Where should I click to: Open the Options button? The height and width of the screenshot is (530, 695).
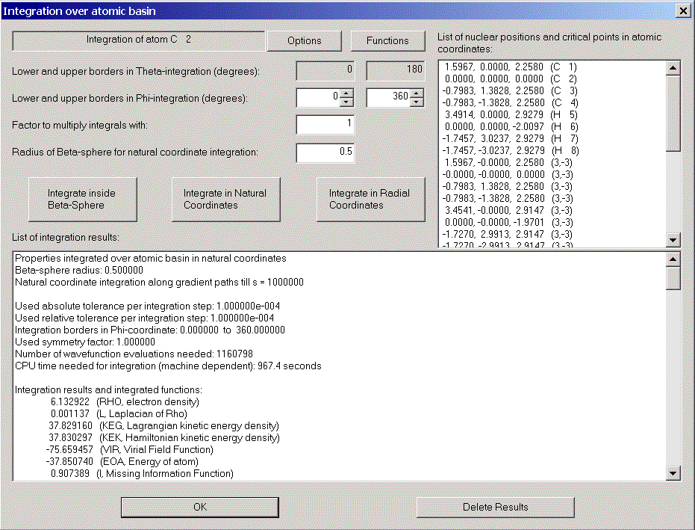(x=304, y=40)
